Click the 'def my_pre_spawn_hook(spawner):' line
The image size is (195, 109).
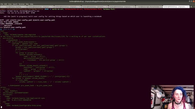click(22, 42)
